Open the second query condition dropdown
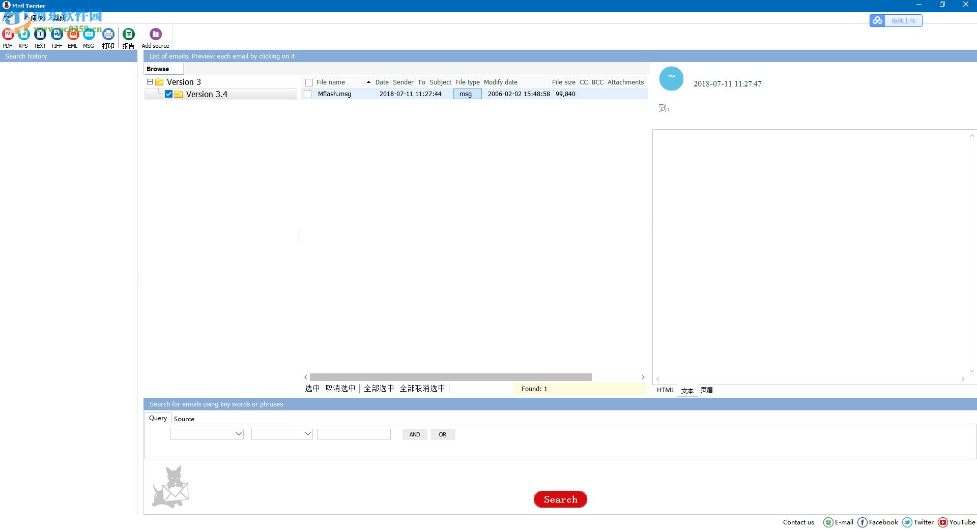 (x=282, y=434)
